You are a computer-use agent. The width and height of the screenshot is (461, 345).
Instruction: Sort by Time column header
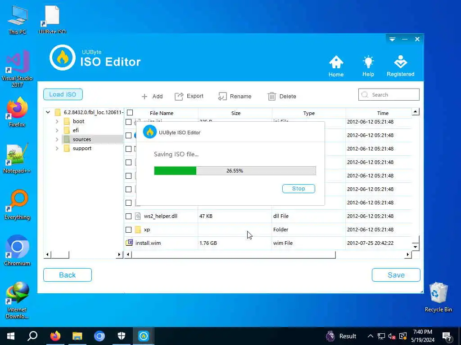point(383,113)
